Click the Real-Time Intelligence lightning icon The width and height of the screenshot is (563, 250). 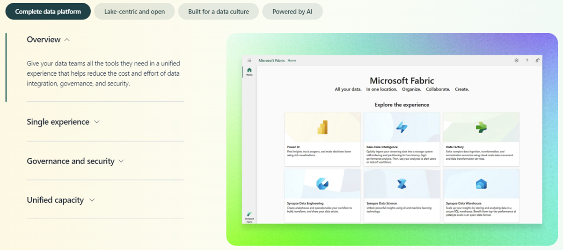[402, 127]
